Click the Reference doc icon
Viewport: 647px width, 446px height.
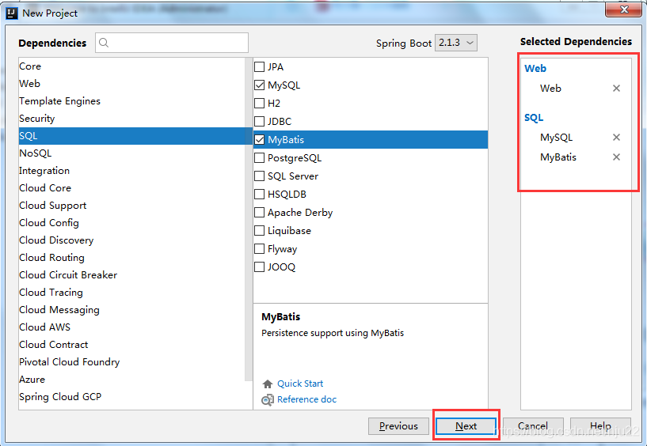tap(268, 400)
